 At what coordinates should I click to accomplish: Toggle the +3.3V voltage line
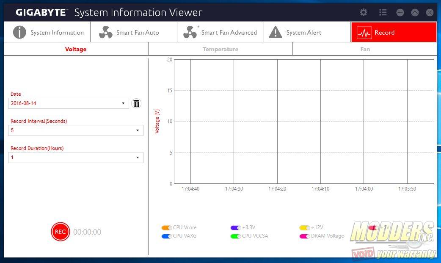click(x=236, y=227)
